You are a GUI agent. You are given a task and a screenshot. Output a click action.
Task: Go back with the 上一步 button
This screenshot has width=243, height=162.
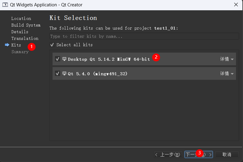pyautogui.click(x=168, y=154)
